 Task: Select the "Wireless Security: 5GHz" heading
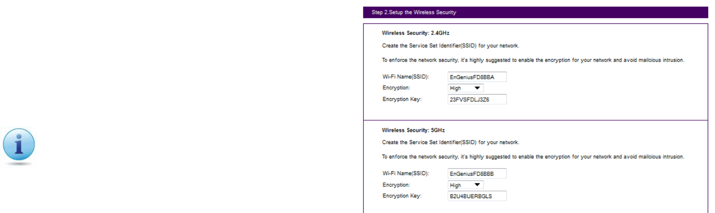click(x=413, y=130)
